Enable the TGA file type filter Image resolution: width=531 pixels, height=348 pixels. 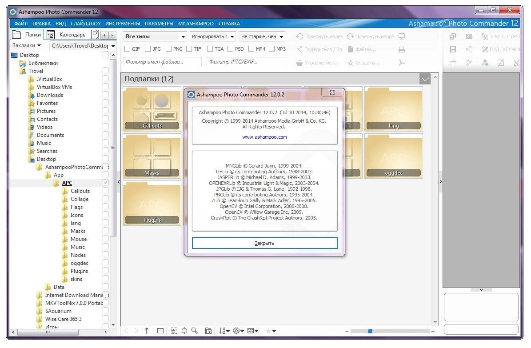point(210,49)
